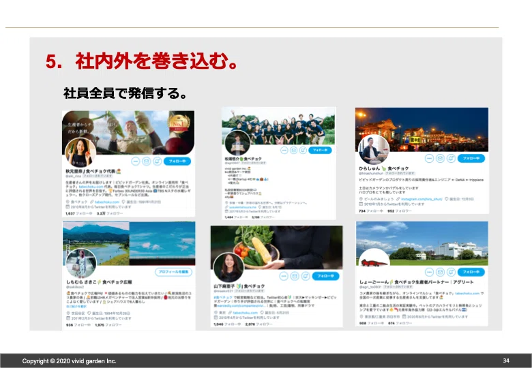Click the フォロー中 button on しょーごーーん's profile
The image size is (532, 368).
[x=471, y=272]
